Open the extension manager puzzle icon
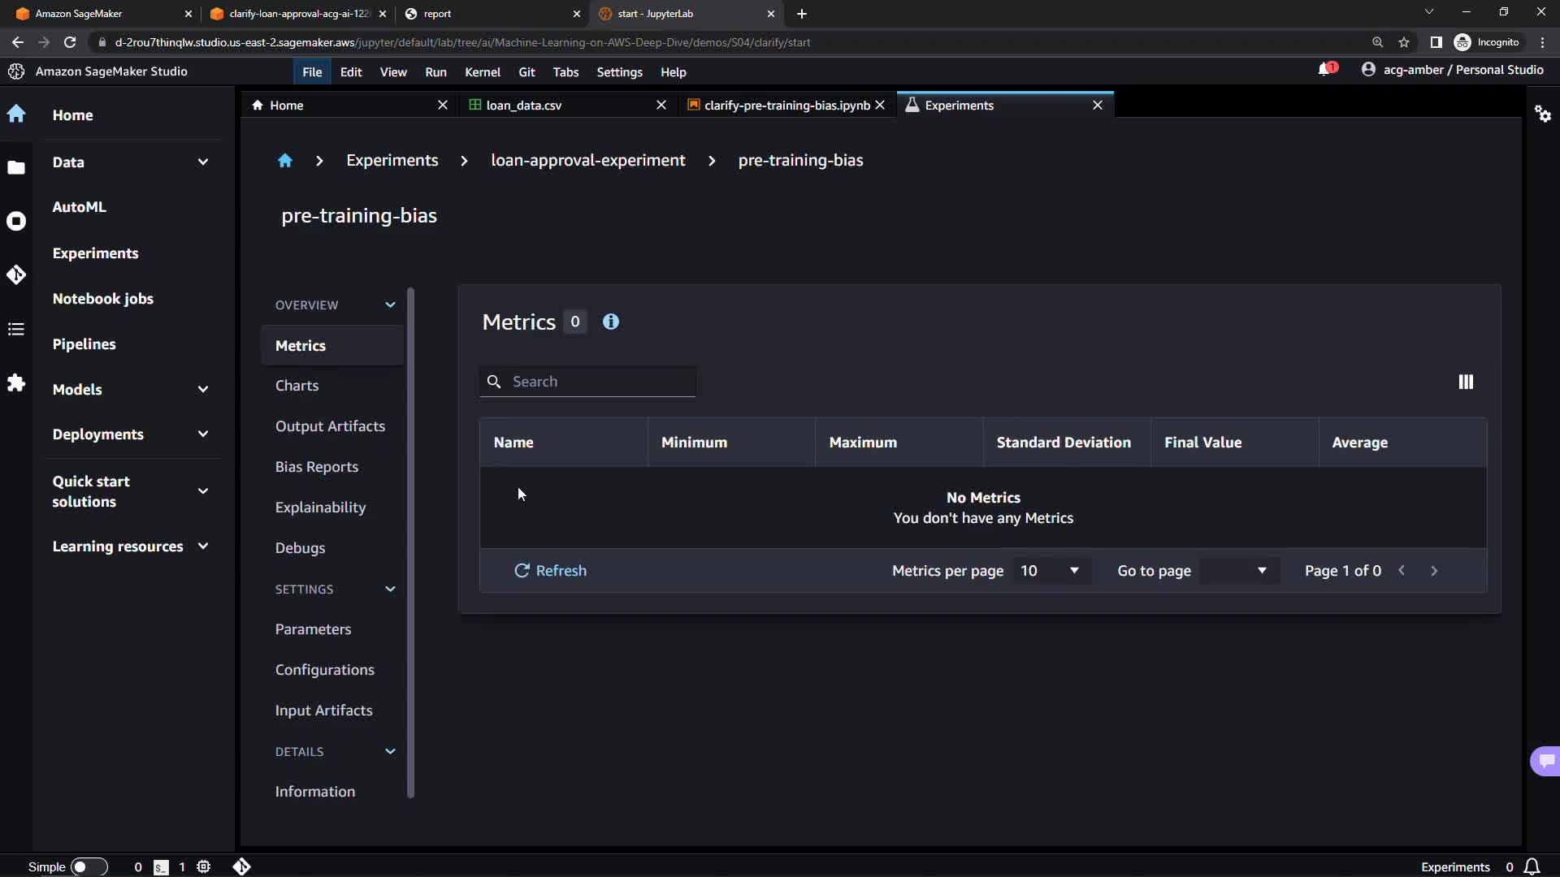 tap(16, 382)
